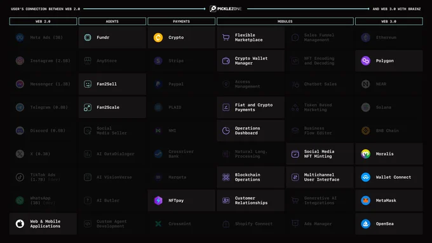Click the Blockchain Operations icon
The width and height of the screenshot is (432, 243).
tap(226, 177)
